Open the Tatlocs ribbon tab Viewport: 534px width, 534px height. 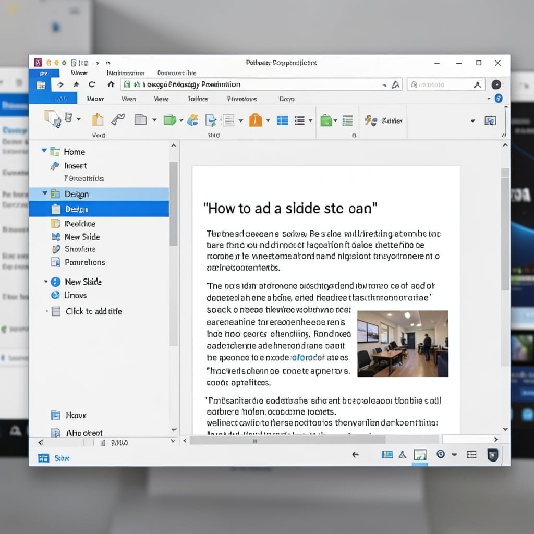198,99
